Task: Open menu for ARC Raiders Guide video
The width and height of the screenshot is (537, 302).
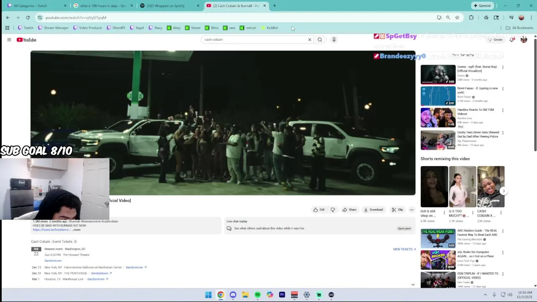Action: [x=503, y=231]
